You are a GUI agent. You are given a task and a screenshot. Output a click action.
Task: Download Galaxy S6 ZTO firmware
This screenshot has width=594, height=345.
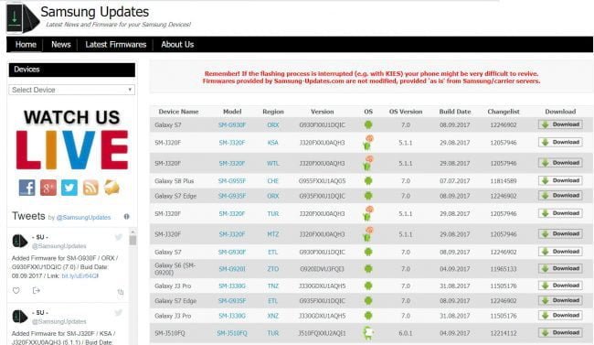pyautogui.click(x=560, y=268)
